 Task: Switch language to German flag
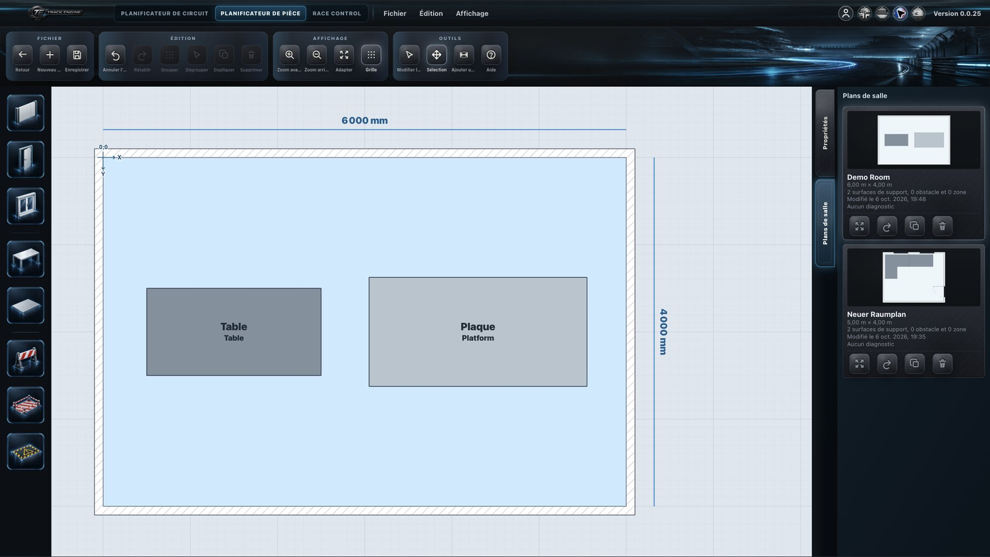click(x=882, y=13)
